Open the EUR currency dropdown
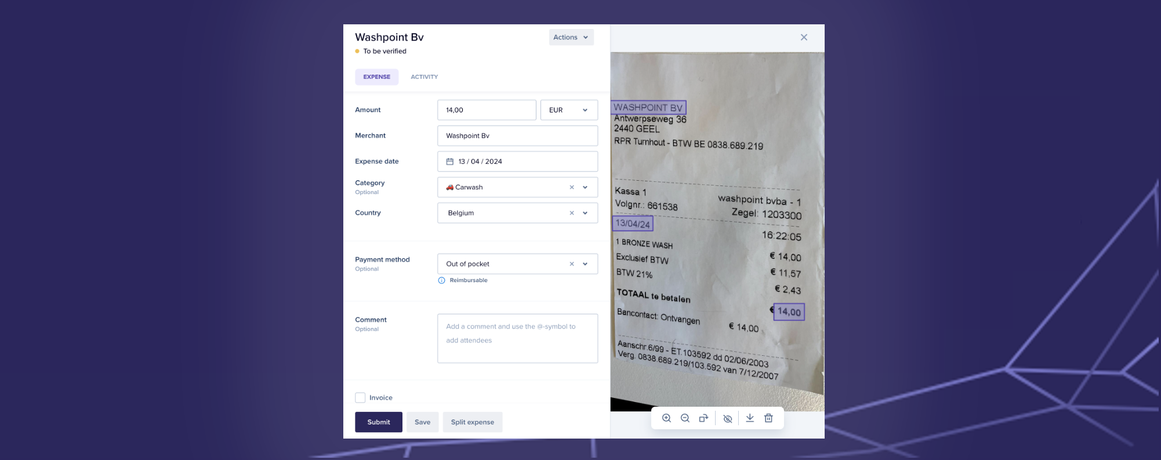Screen dimensions: 1161x460 pos(569,110)
